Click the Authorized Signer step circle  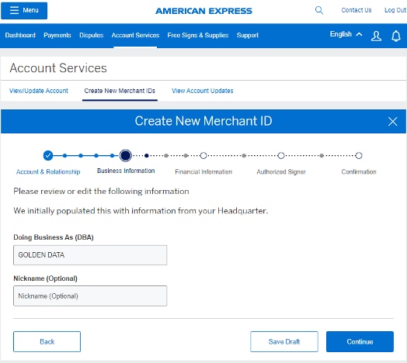[x=281, y=156]
